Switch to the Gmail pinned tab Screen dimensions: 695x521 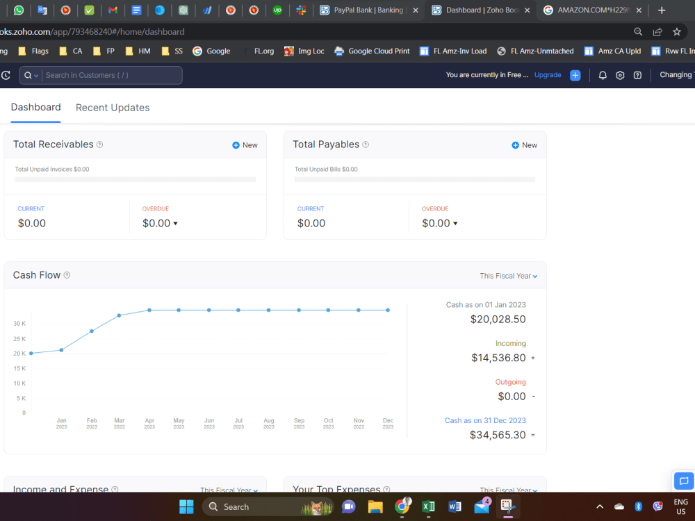(x=113, y=10)
